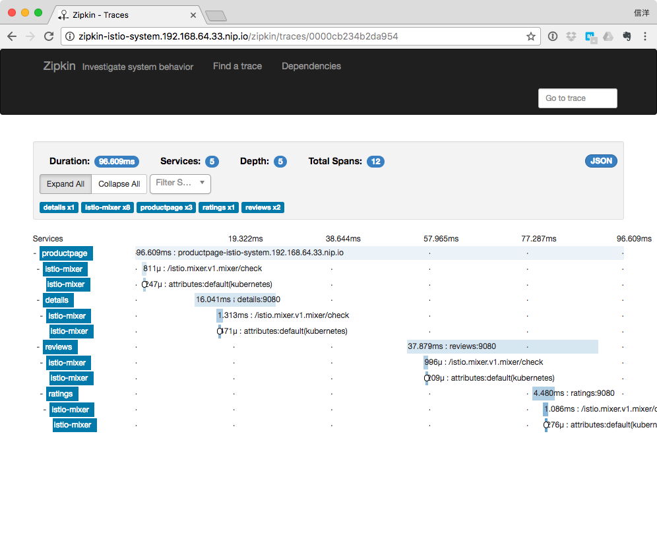Click the 19.322ms timeline label
Viewport: 657px width, 541px height.
click(245, 238)
